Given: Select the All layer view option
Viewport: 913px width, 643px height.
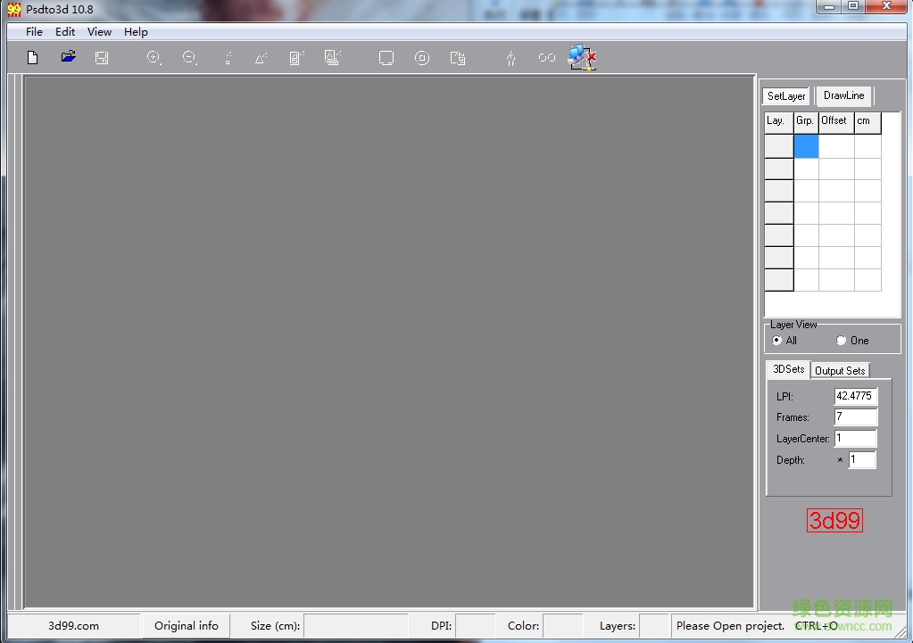Looking at the screenshot, I should coord(784,341).
